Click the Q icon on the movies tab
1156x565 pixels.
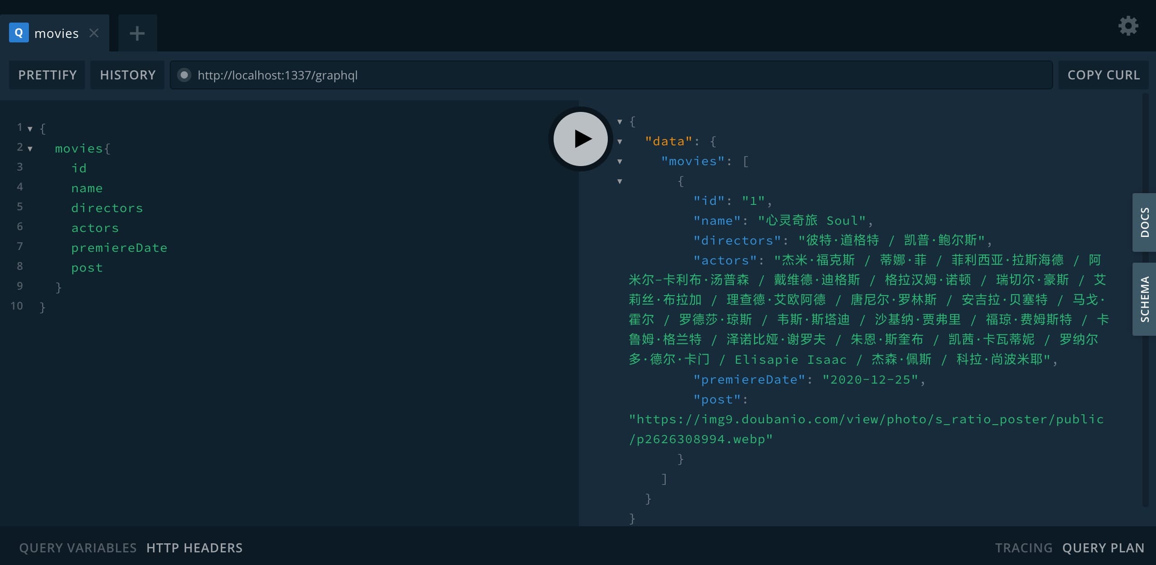(x=19, y=33)
